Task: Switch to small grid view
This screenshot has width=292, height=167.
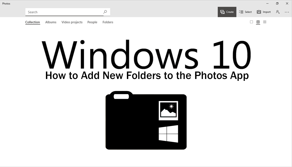Action: tap(265, 22)
